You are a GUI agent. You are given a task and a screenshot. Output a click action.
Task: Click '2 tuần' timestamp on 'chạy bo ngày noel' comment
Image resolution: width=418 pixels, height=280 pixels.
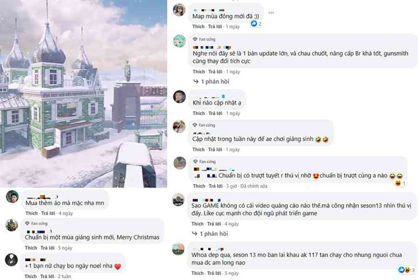[x=64, y=276]
